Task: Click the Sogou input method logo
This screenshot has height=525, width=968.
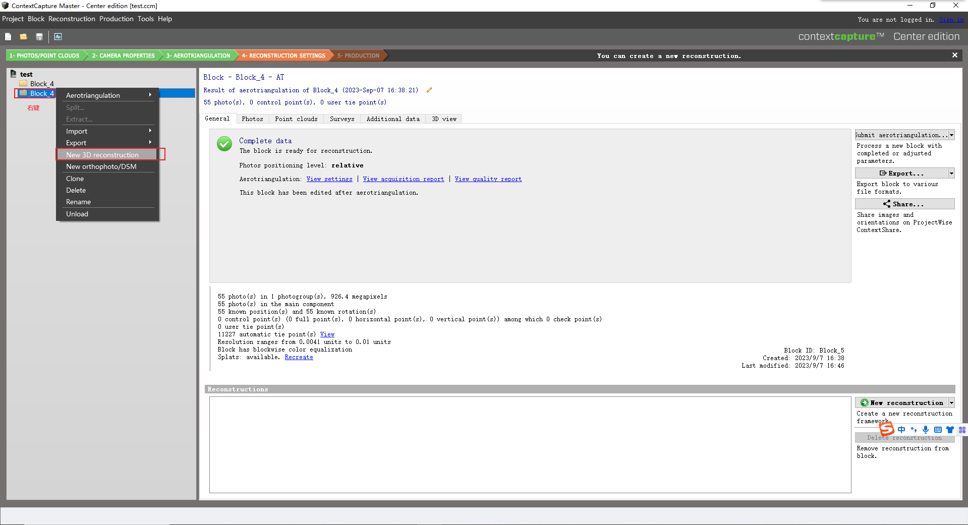Action: pyautogui.click(x=886, y=429)
